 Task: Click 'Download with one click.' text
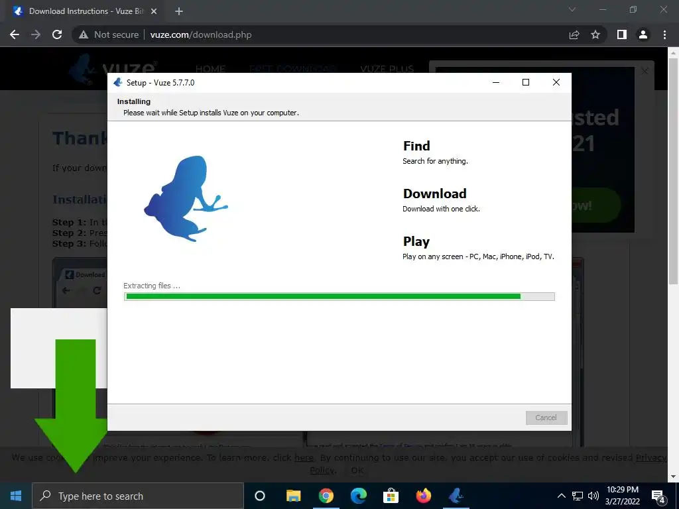click(x=441, y=209)
